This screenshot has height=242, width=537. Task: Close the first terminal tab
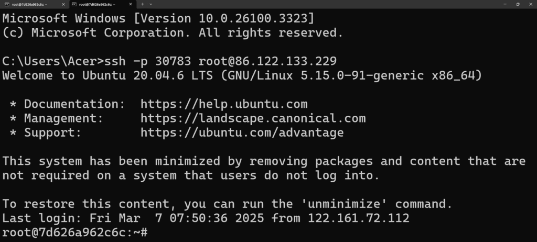(63, 4)
